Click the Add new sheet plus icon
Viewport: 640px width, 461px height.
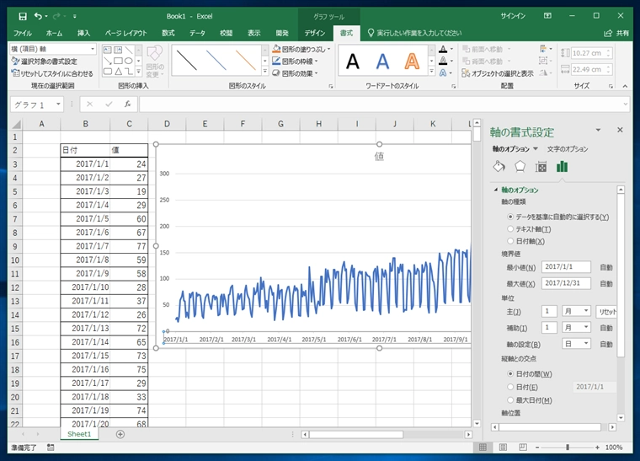click(x=120, y=434)
